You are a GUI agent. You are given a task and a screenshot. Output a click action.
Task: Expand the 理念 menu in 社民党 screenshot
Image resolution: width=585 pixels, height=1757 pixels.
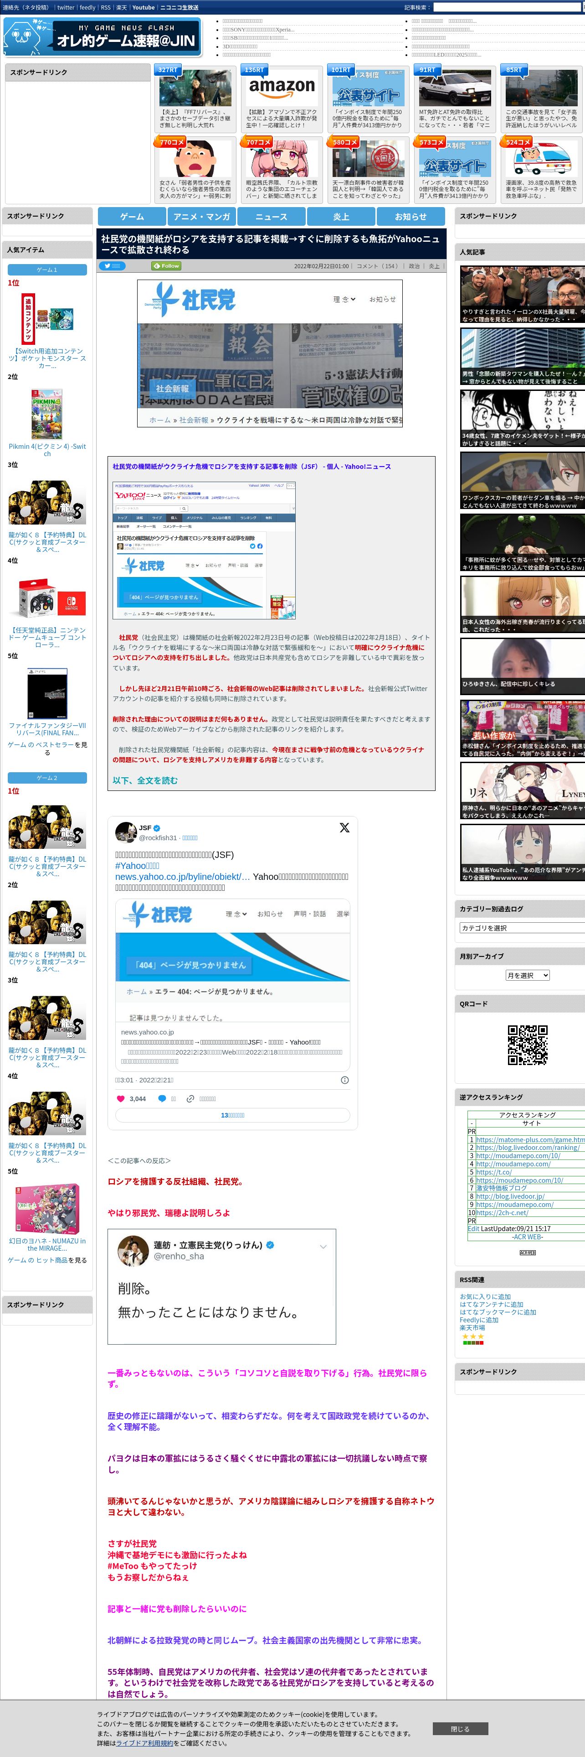pyautogui.click(x=344, y=299)
